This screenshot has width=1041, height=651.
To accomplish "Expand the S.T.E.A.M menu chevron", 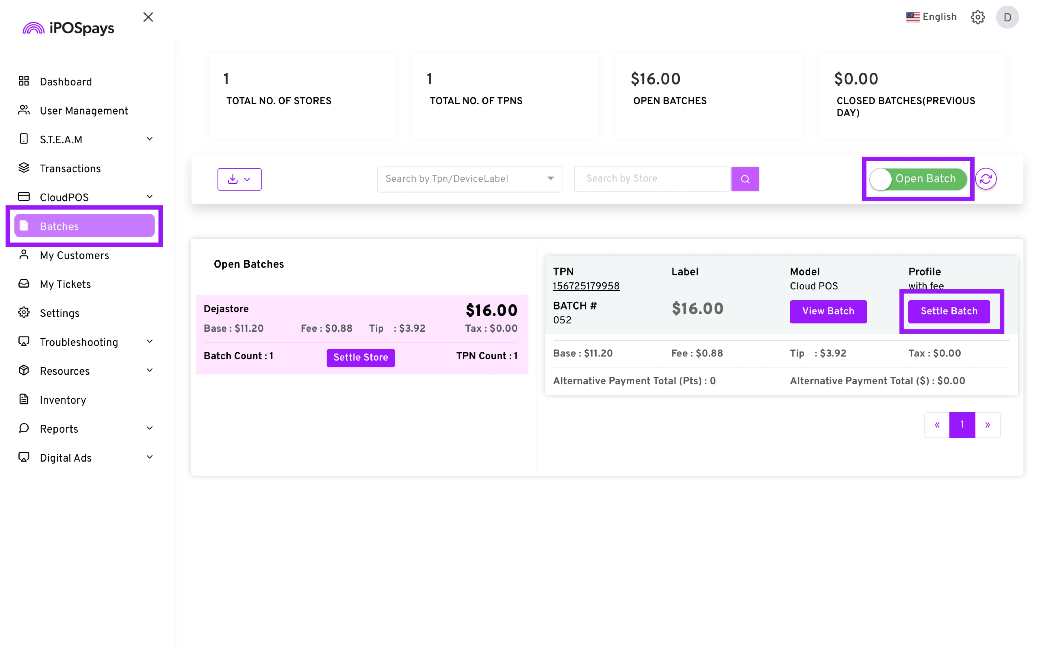I will click(149, 139).
